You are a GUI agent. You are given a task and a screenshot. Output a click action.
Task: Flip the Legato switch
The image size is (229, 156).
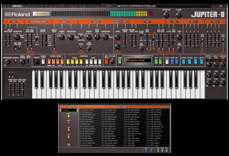(x=15, y=61)
